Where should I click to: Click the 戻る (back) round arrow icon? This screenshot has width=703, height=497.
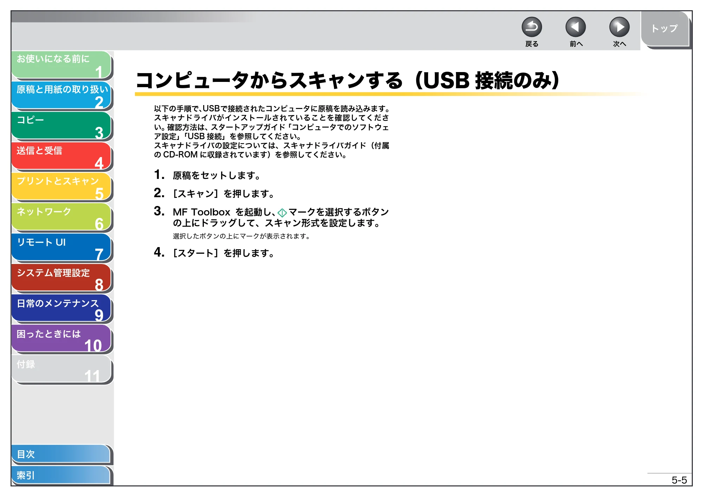point(531,27)
